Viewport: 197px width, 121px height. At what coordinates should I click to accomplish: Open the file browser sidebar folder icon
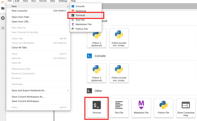point(3,8)
